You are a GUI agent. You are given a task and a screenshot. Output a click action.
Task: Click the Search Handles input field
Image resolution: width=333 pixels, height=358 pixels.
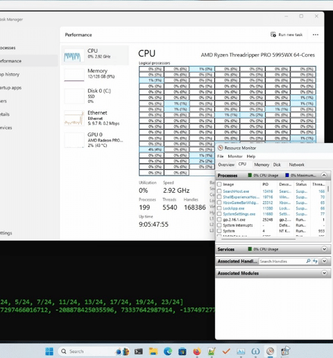click(x=282, y=262)
